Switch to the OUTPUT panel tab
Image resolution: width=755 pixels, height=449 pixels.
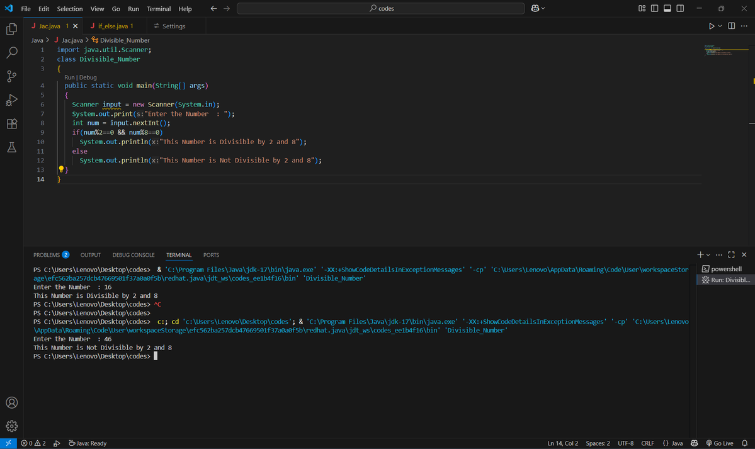tap(91, 255)
